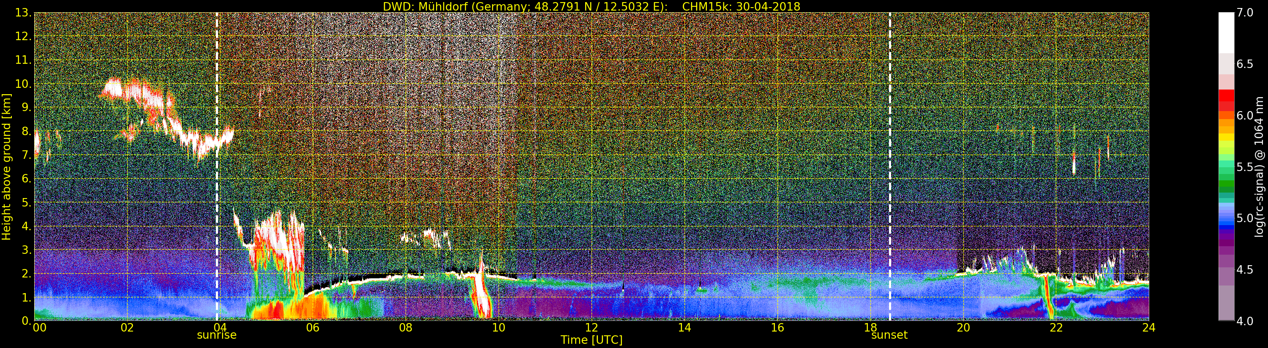Click the 12 tick on the time axis
Viewport: 1268px width, 348px height.
592,328
